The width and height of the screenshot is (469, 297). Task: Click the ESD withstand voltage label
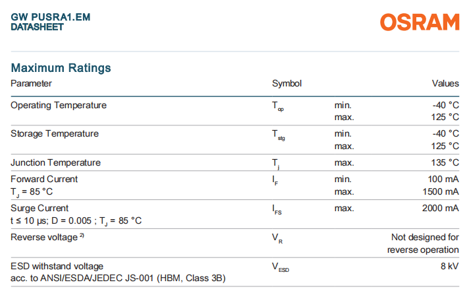tap(57, 266)
